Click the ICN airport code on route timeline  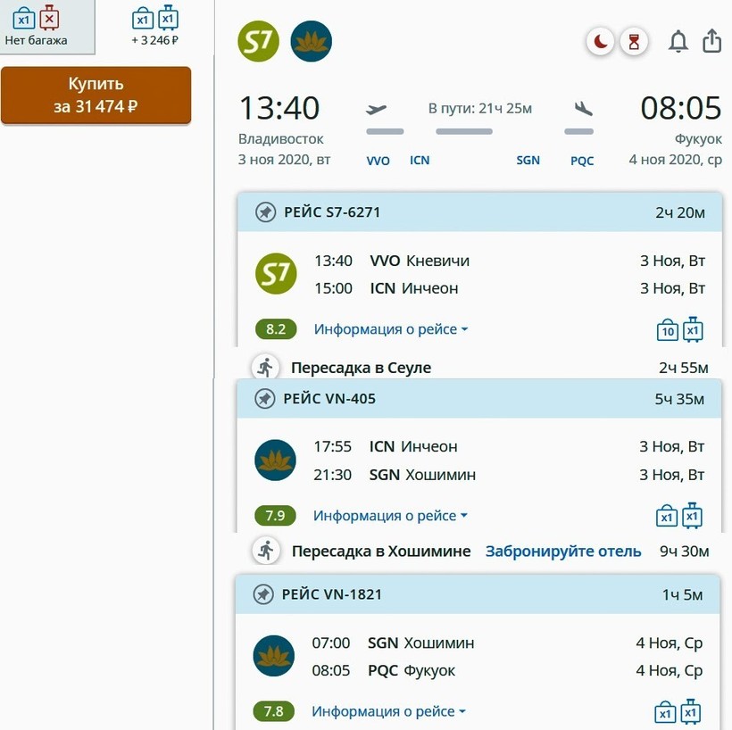420,161
